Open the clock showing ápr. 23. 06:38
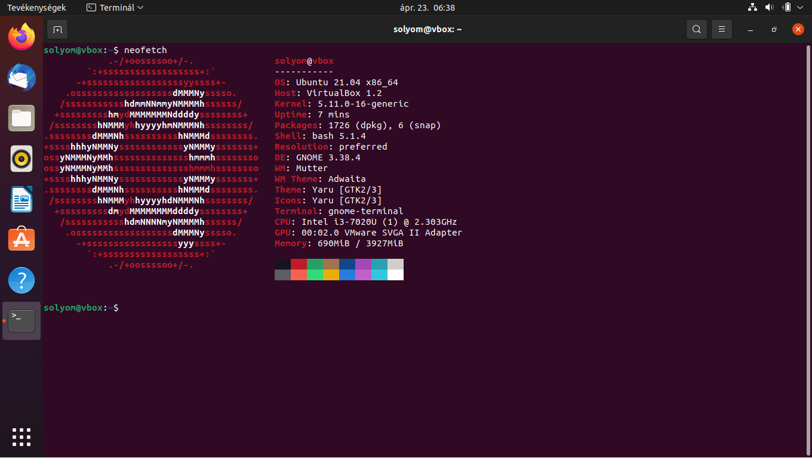 (427, 8)
